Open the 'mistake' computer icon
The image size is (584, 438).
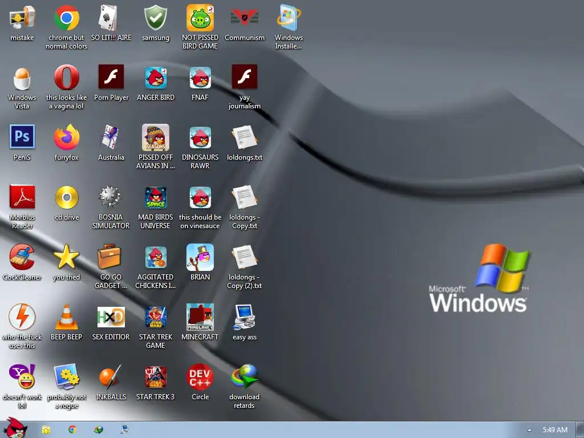coord(22,18)
